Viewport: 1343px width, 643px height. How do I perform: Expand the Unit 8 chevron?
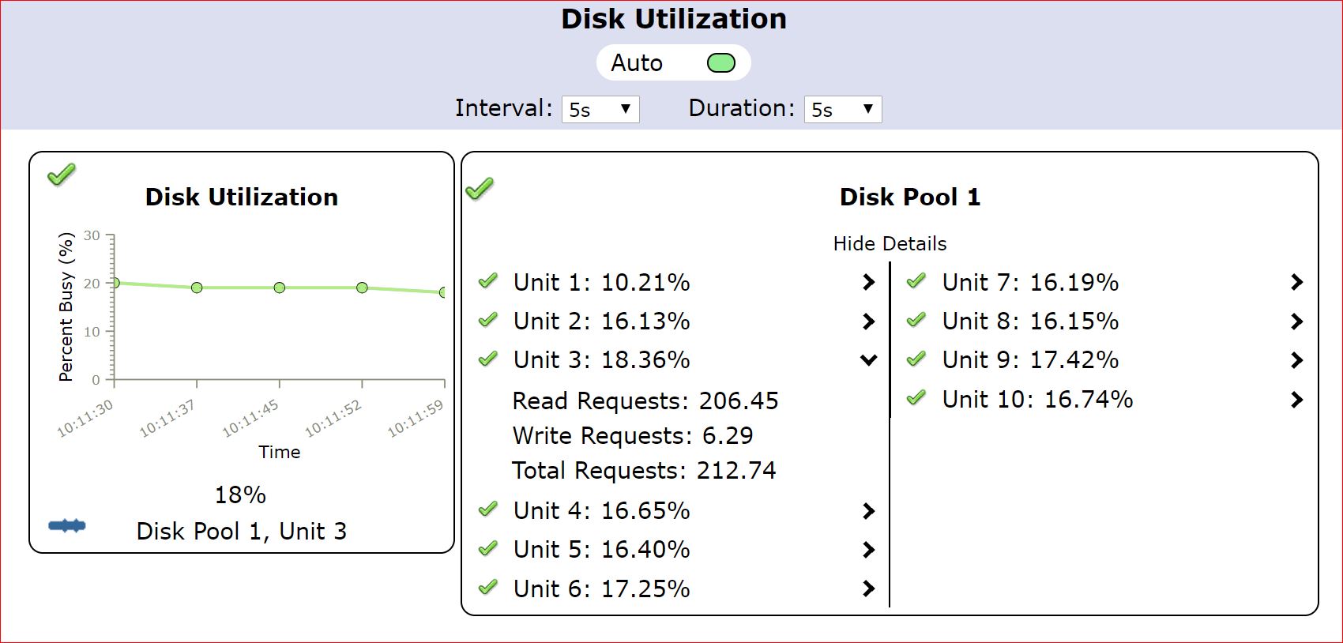[1296, 321]
